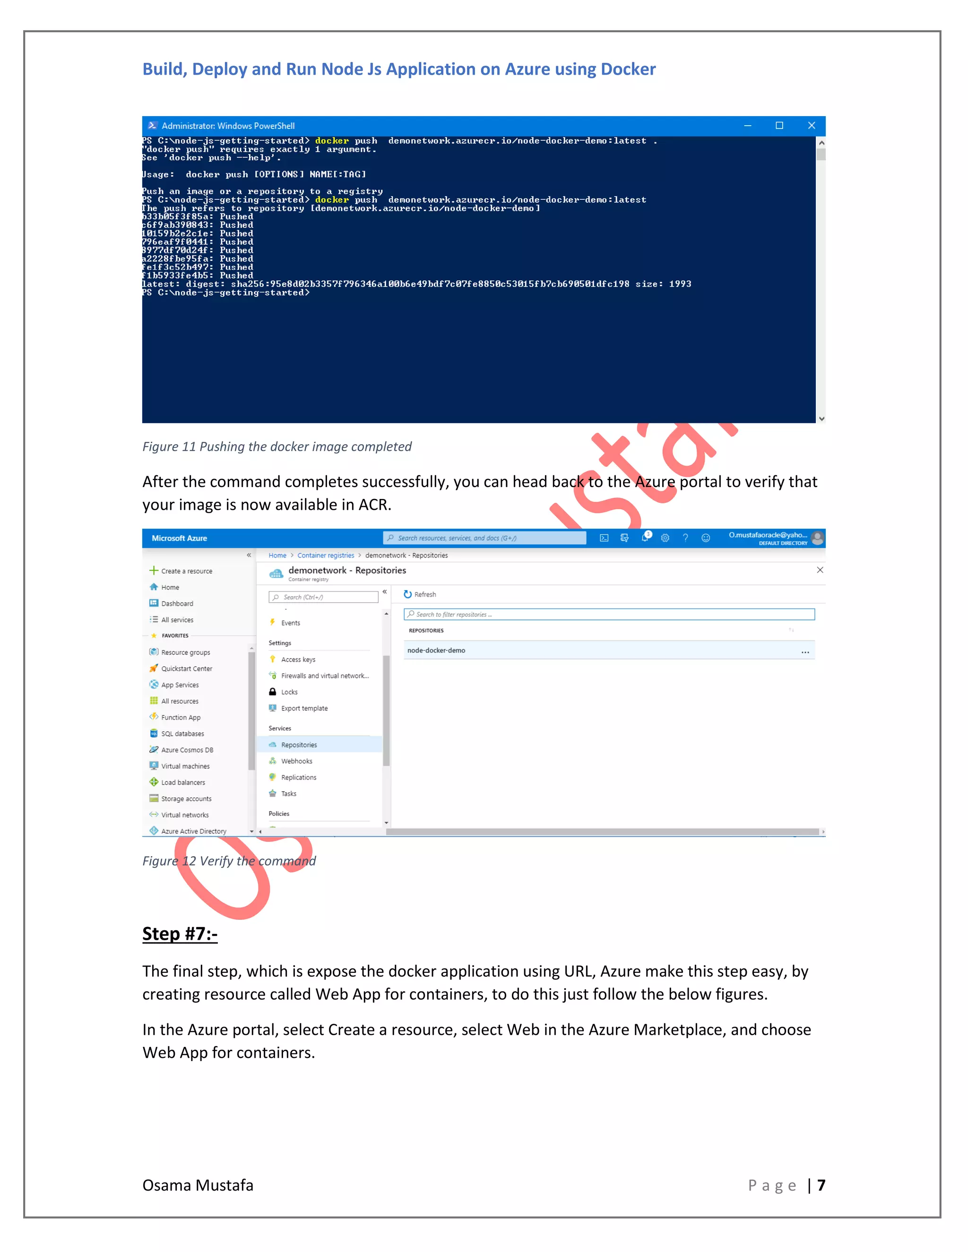
Task: Maximize the PowerShell window
Action: 779,126
